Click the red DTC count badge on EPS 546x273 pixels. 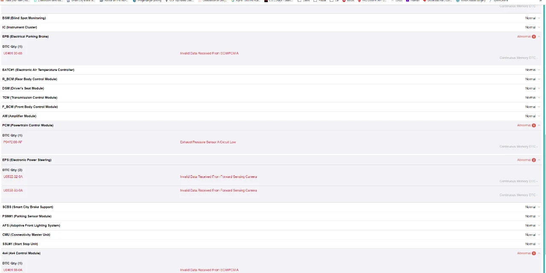[534, 160]
